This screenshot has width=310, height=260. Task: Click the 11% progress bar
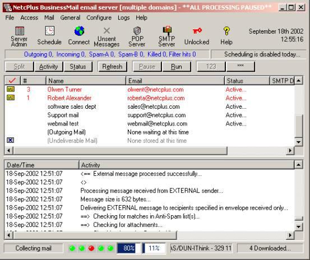click(154, 248)
